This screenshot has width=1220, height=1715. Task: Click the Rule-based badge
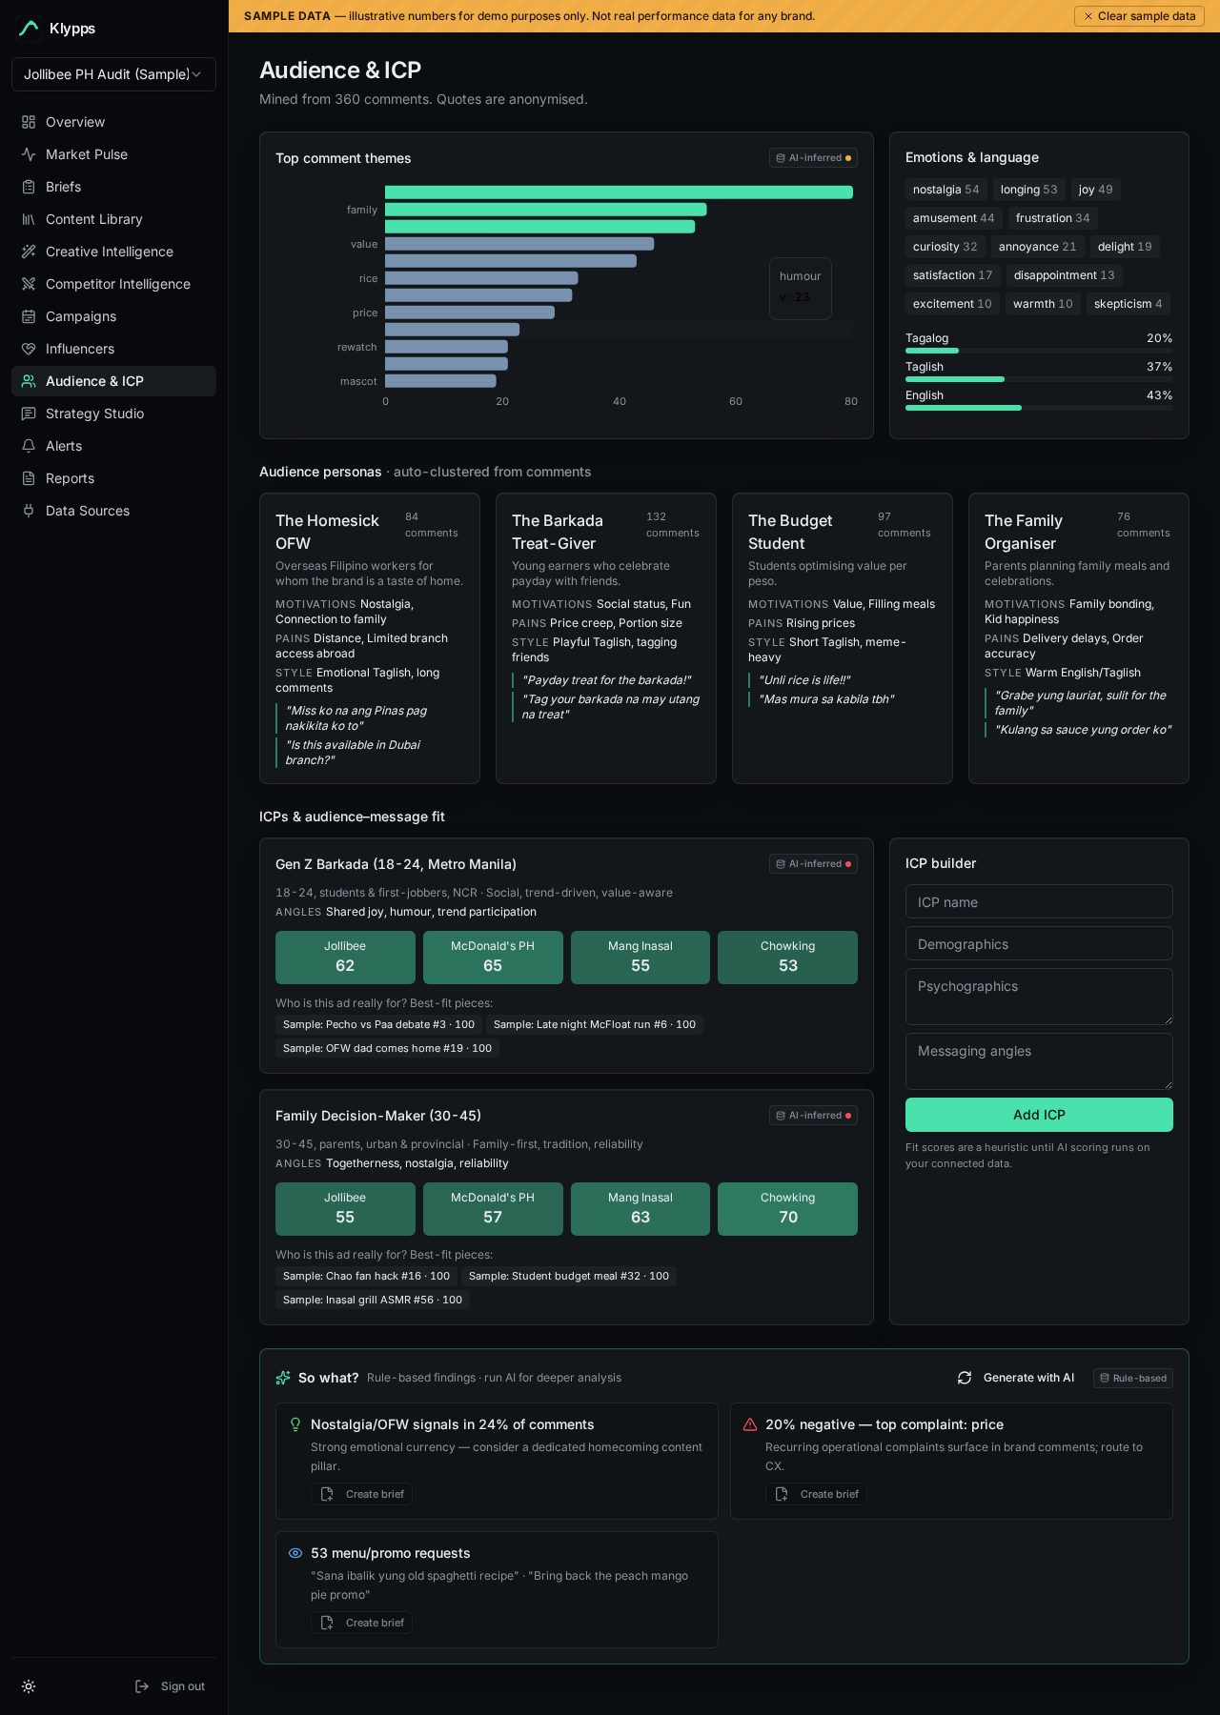pos(1133,1378)
